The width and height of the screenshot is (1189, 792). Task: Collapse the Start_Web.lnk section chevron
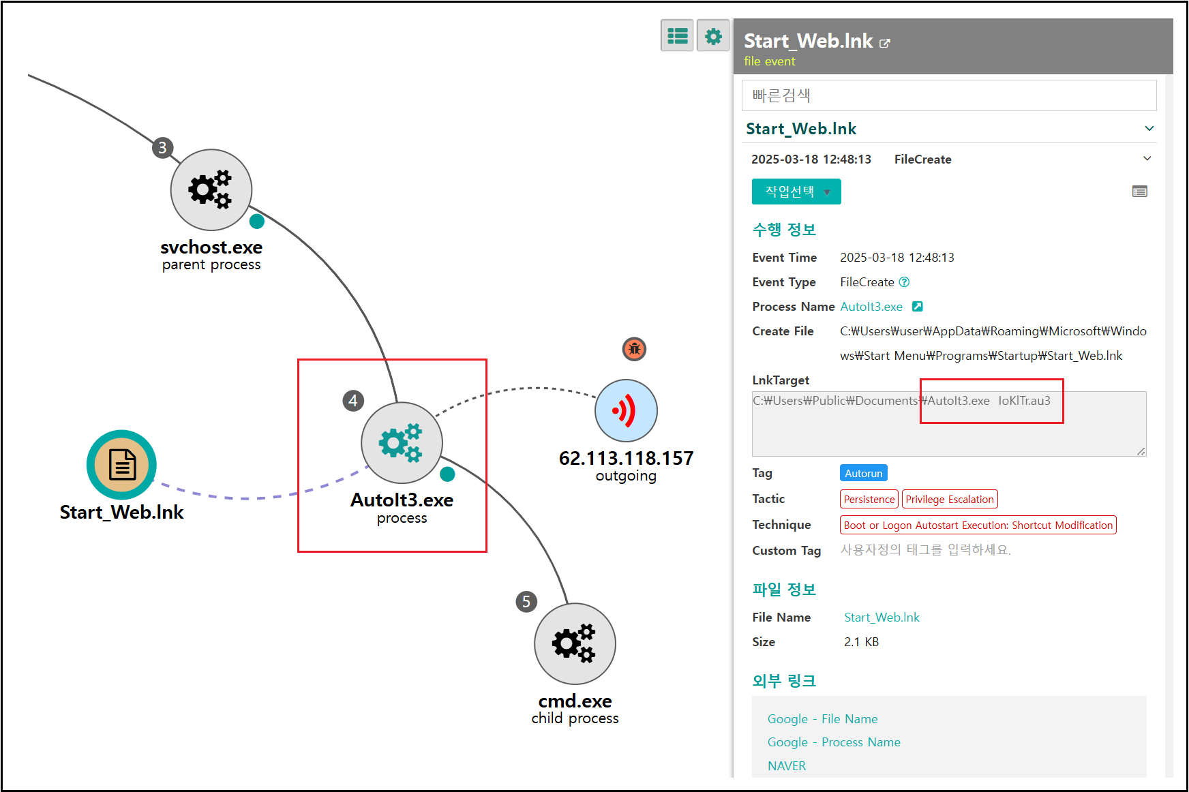click(1149, 128)
